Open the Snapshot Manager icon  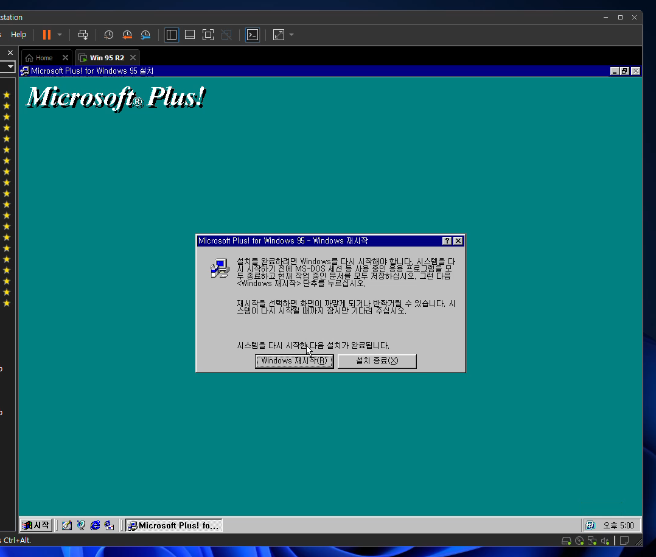pyautogui.click(x=145, y=35)
